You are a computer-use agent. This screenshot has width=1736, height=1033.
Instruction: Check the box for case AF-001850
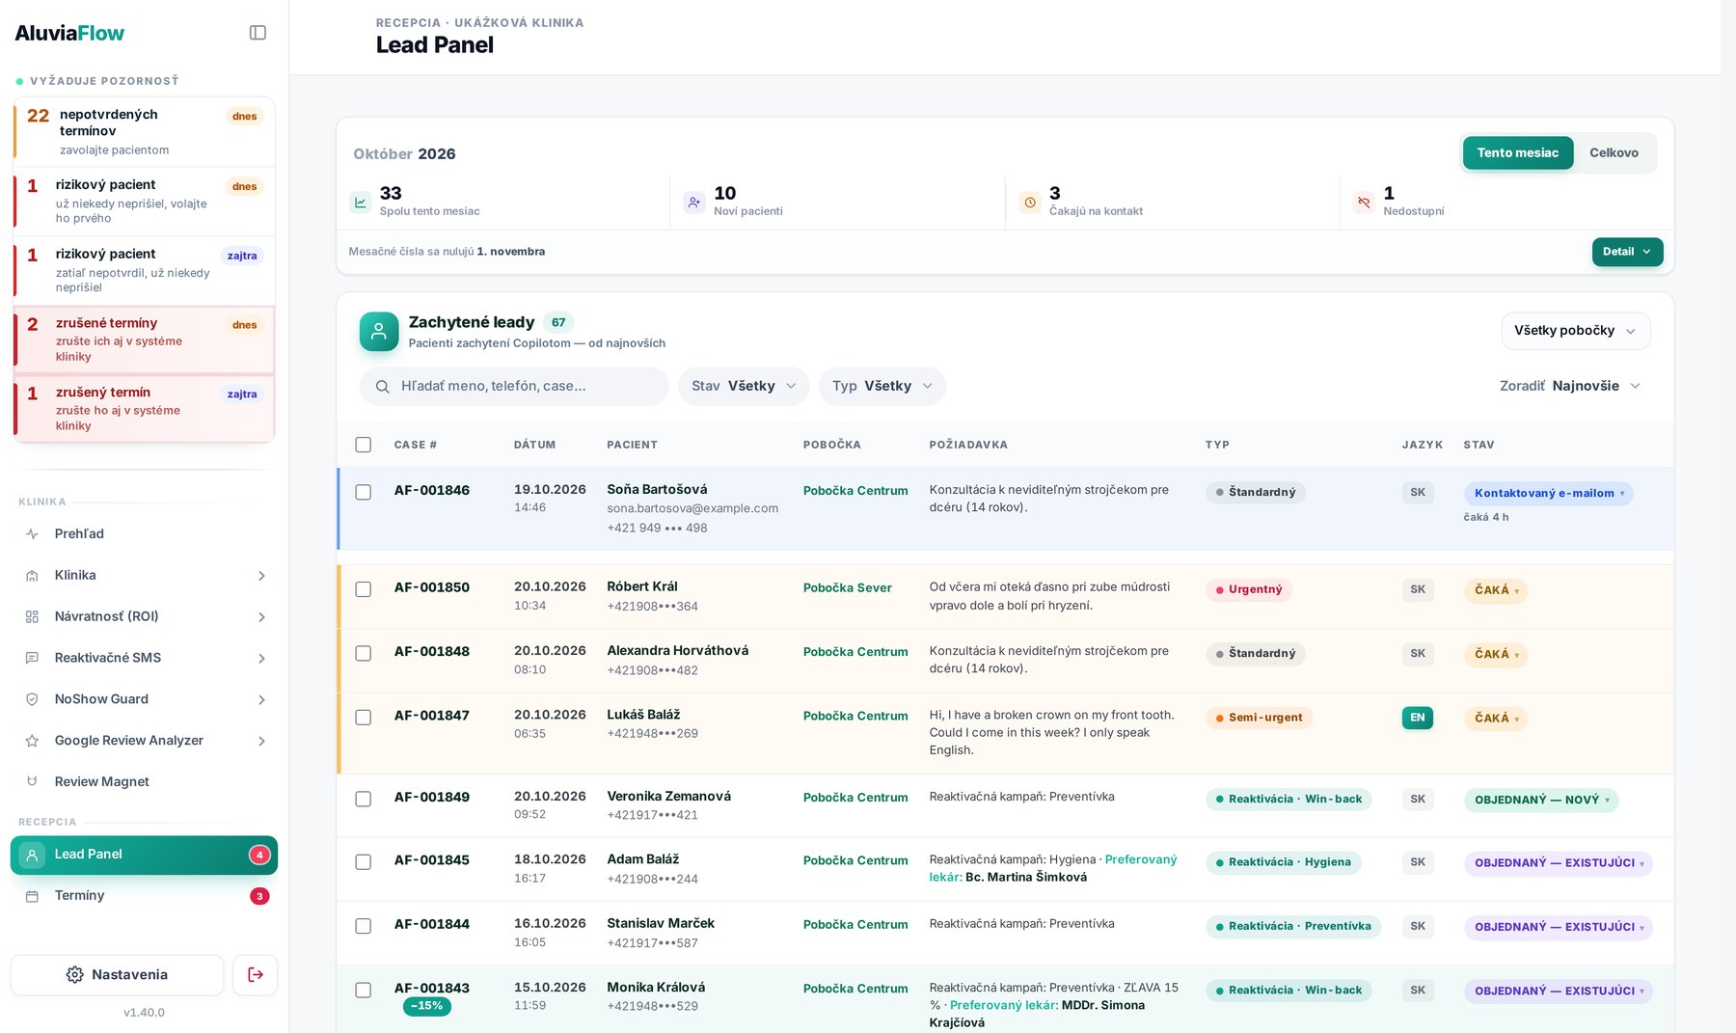[364, 589]
